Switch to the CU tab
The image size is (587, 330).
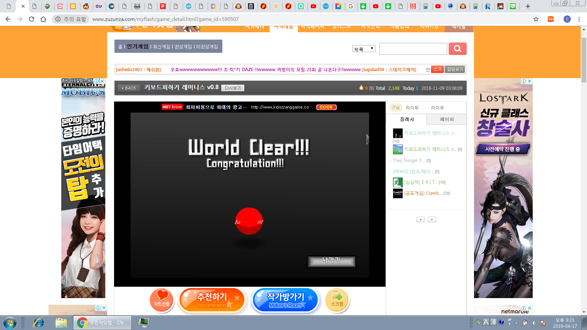pos(99,6)
